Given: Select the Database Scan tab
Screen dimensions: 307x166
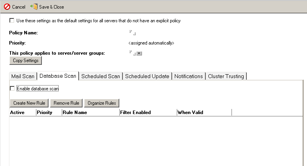Looking at the screenshot, I should tap(58, 76).
